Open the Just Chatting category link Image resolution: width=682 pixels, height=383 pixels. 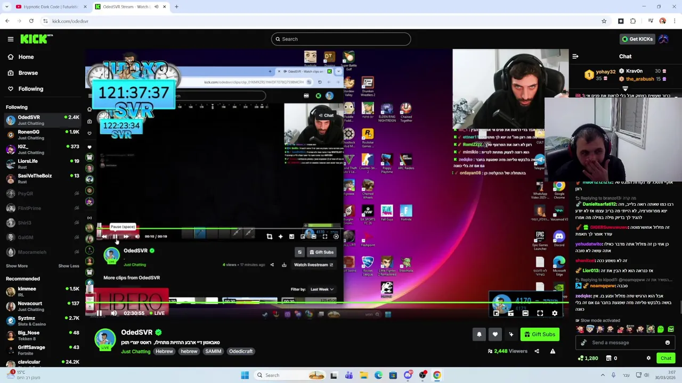coord(135,352)
